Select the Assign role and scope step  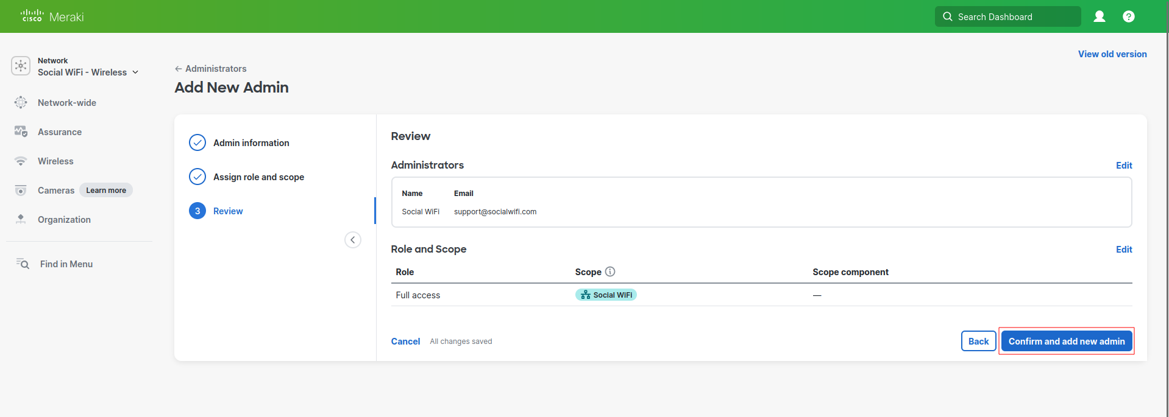(x=258, y=177)
